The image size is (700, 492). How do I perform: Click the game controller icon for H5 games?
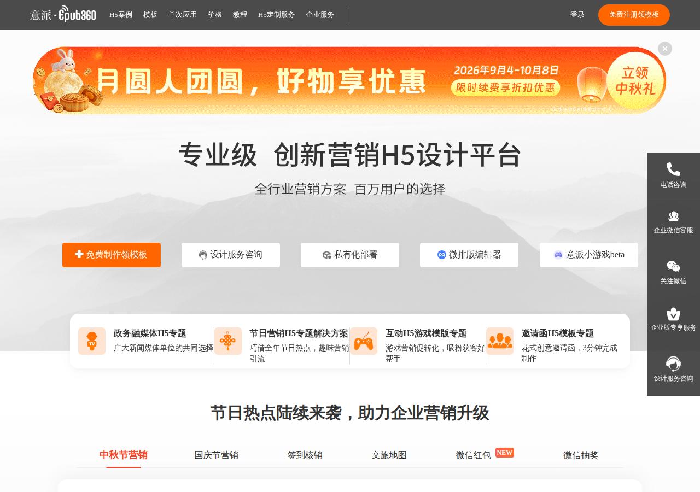pyautogui.click(x=364, y=341)
